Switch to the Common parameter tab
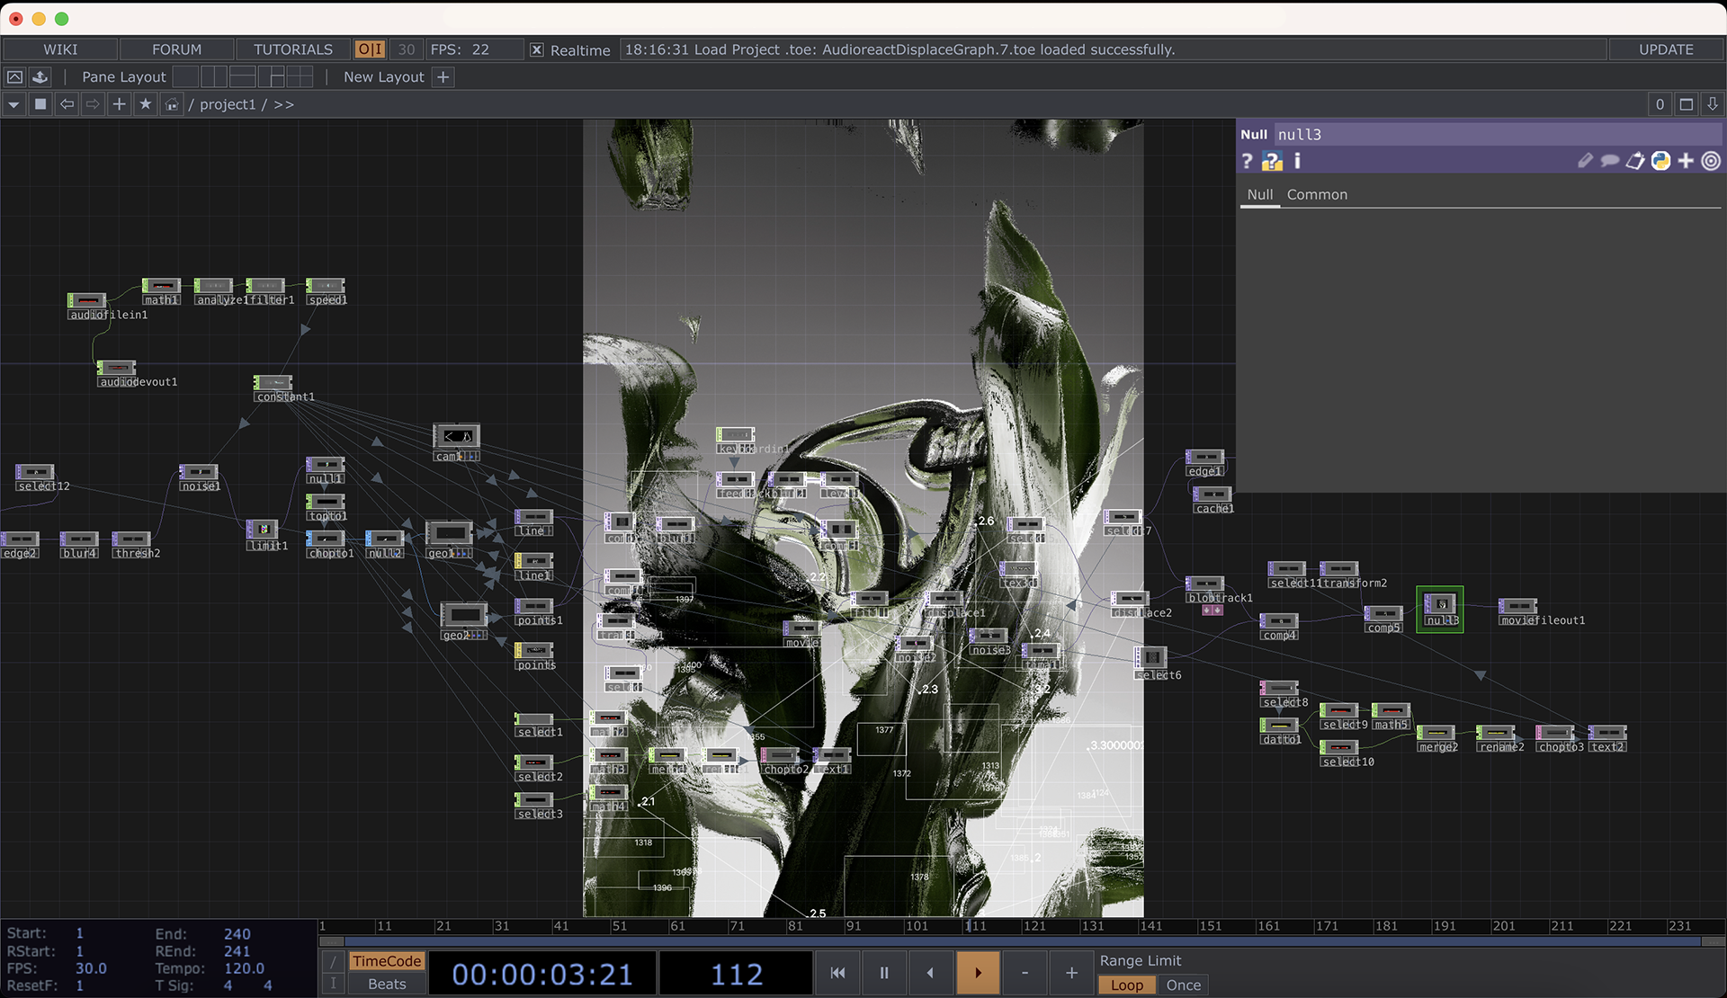The width and height of the screenshot is (1727, 998). pyautogui.click(x=1317, y=194)
